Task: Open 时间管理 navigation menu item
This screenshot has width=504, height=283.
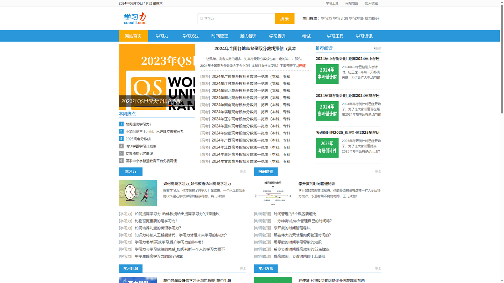Action: coord(220,36)
